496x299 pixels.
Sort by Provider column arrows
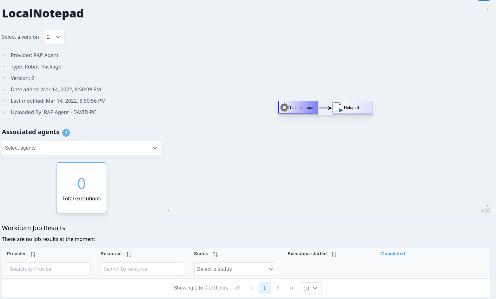coord(33,254)
